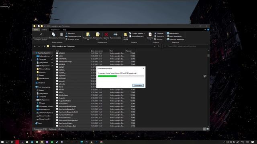Screen dimensions: 257x144
Task: Open the address bar history dropdown
Action: pyautogui.click(x=154, y=46)
